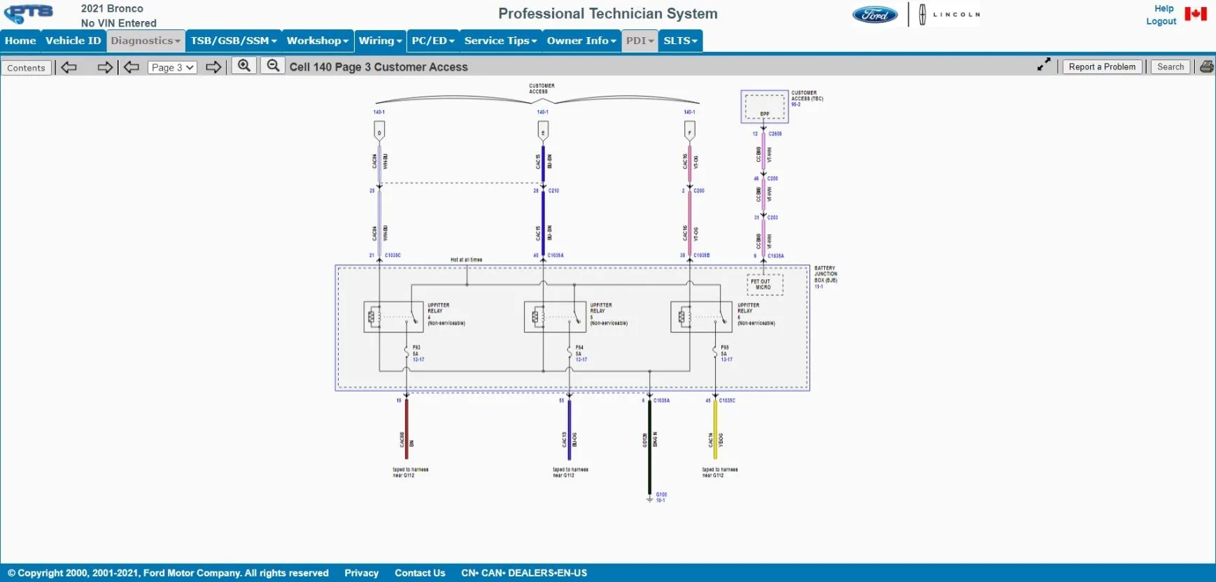
Task: Click the Upfitter Relay 4 symbol
Action: (x=393, y=317)
